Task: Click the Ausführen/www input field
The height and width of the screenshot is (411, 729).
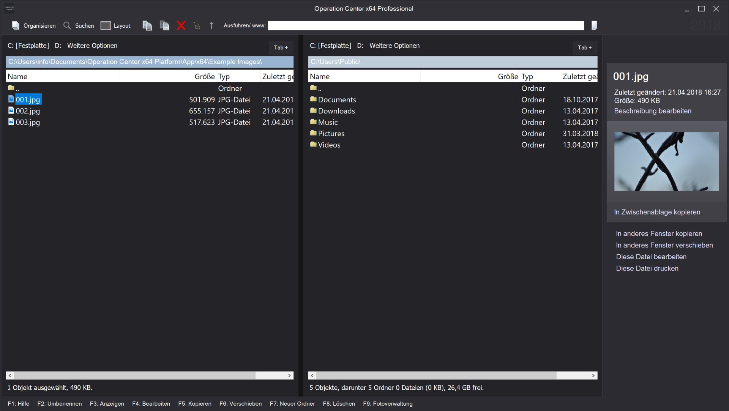Action: coord(426,25)
